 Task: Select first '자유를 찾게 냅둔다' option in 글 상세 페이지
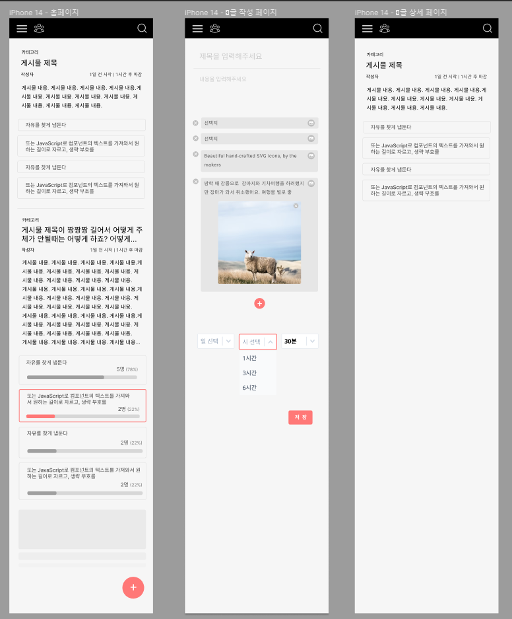point(426,127)
